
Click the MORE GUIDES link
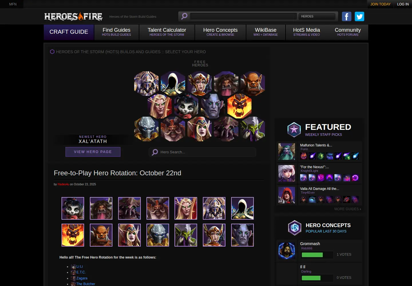(x=348, y=209)
